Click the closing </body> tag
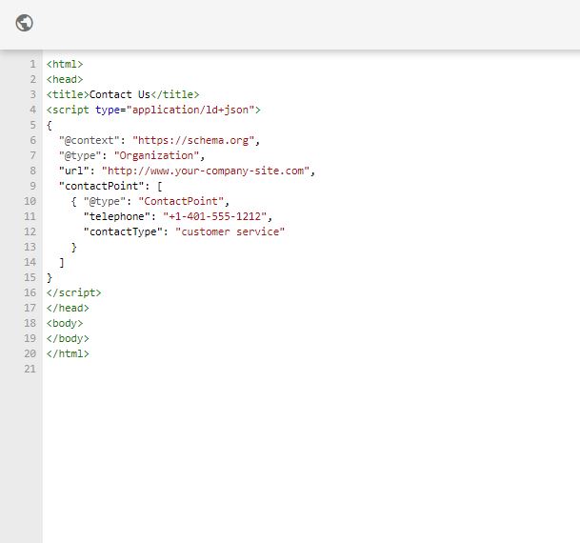 coord(68,338)
